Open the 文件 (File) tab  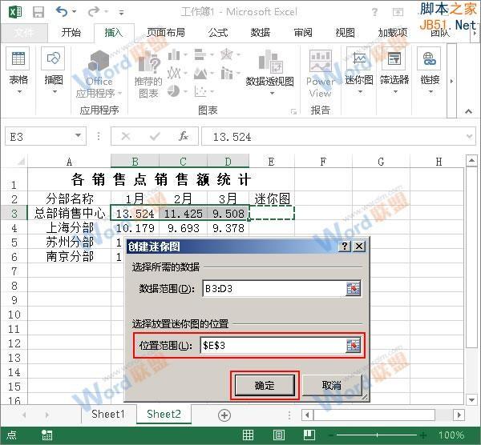click(x=24, y=33)
